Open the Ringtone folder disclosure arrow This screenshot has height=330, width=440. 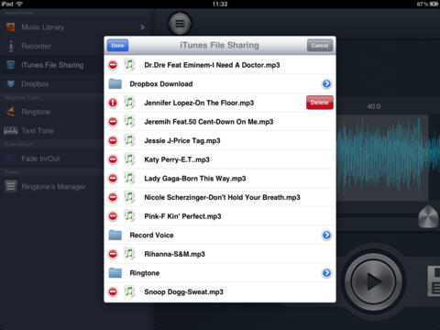pos(326,273)
